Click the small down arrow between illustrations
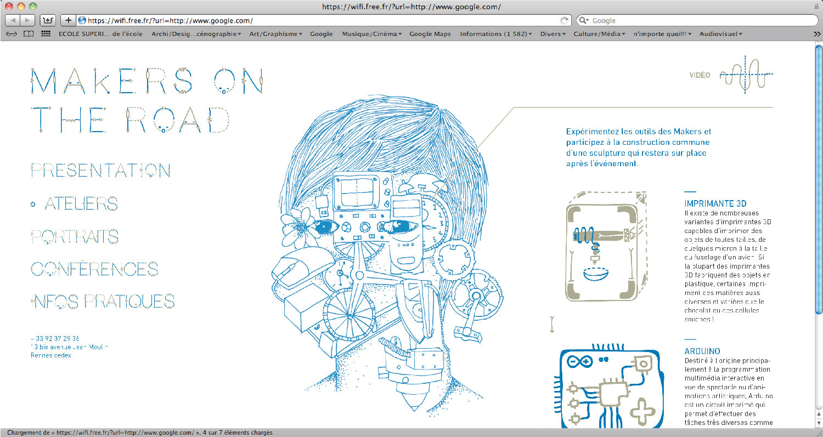823x437 pixels. pyautogui.click(x=552, y=324)
